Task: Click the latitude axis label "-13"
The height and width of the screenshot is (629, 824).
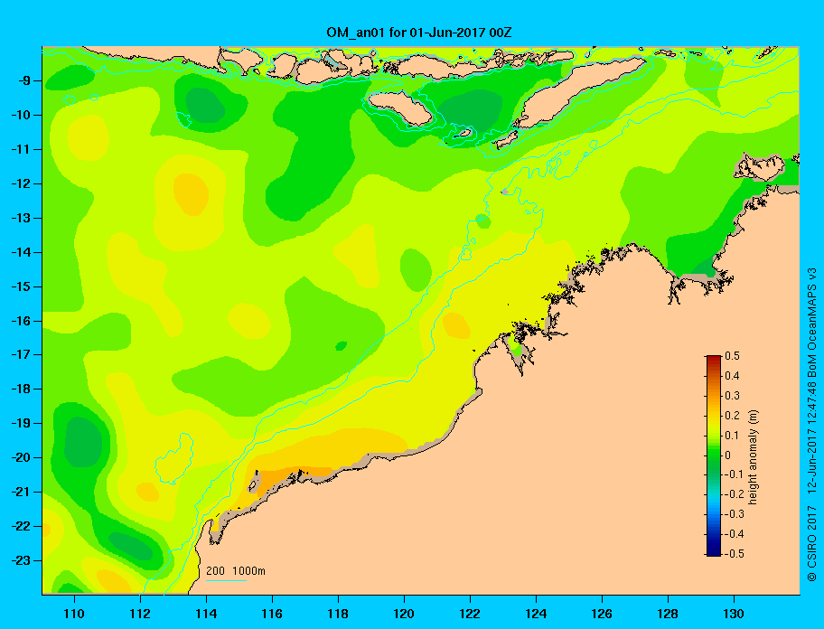Action: coord(20,218)
